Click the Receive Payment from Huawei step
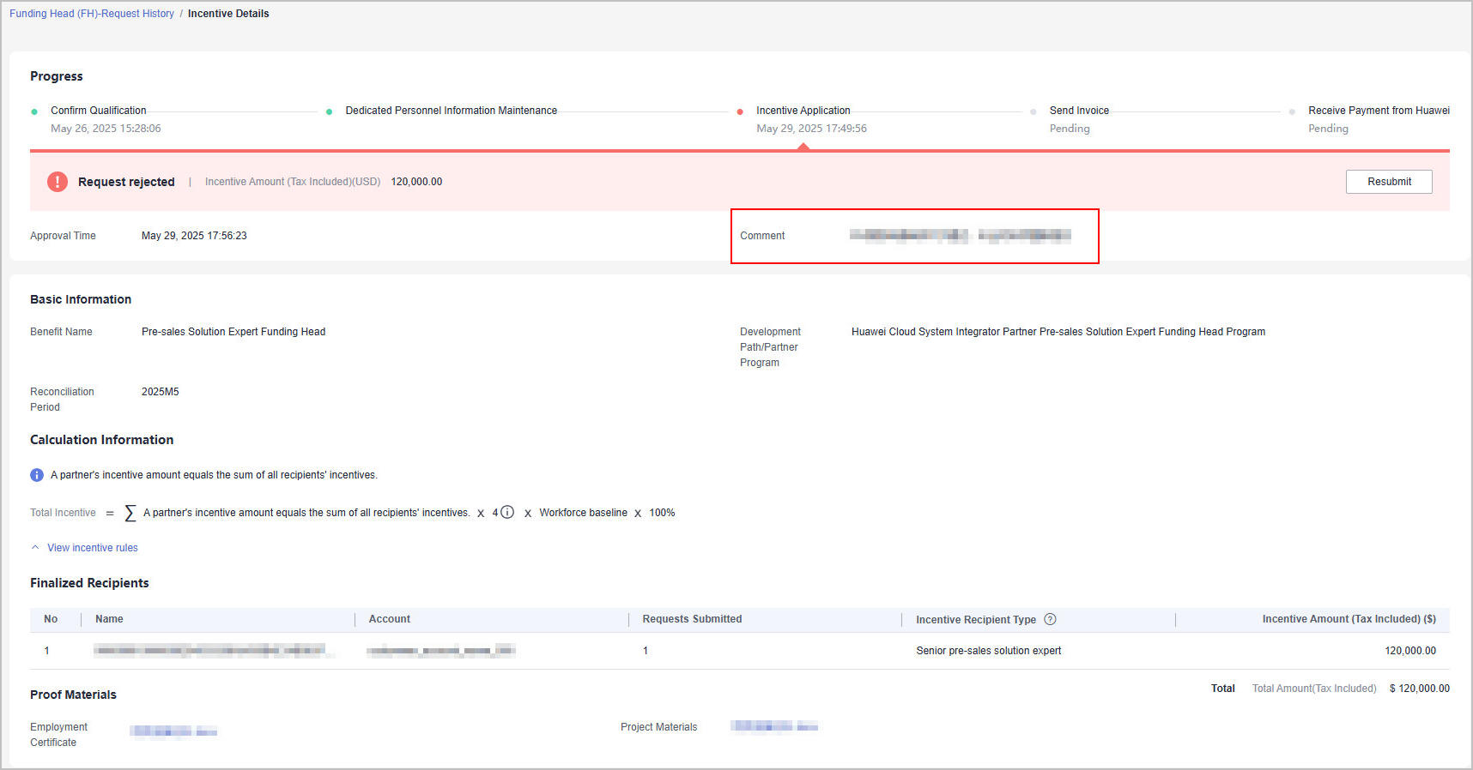Image resolution: width=1473 pixels, height=770 pixels. coord(1378,111)
